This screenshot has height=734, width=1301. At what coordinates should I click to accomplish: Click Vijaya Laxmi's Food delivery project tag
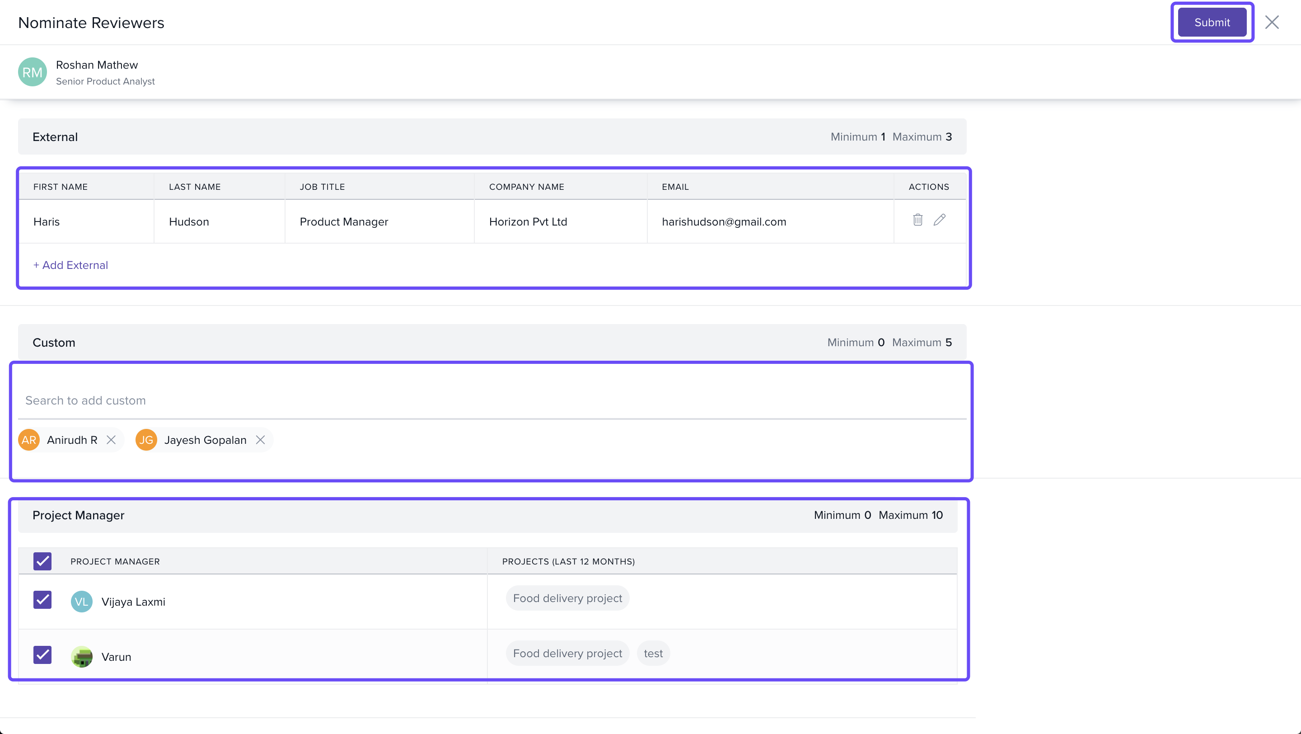[x=567, y=598]
